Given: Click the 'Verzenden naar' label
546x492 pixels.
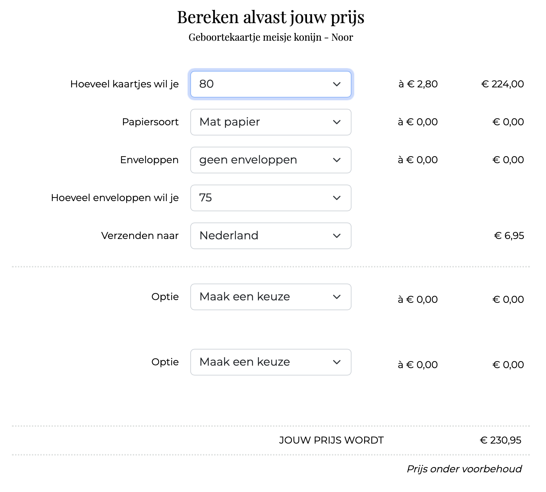Looking at the screenshot, I should click(x=140, y=235).
